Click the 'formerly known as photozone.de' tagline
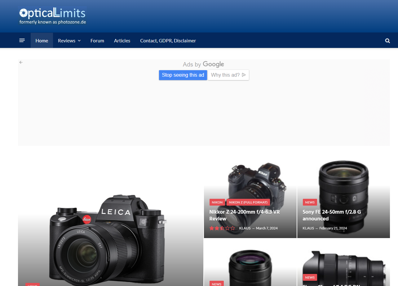This screenshot has width=398, height=286. (53, 22)
